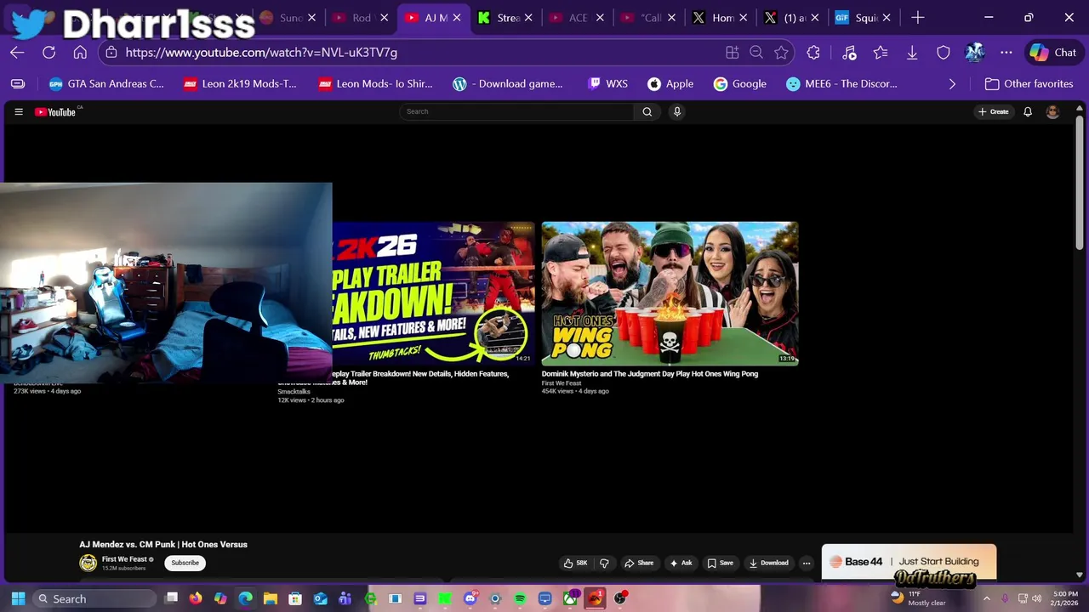Add this page to favorites star
1089x612 pixels.
click(x=781, y=52)
